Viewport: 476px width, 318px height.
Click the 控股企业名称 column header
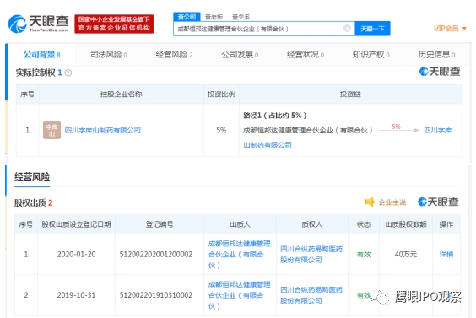(x=122, y=94)
